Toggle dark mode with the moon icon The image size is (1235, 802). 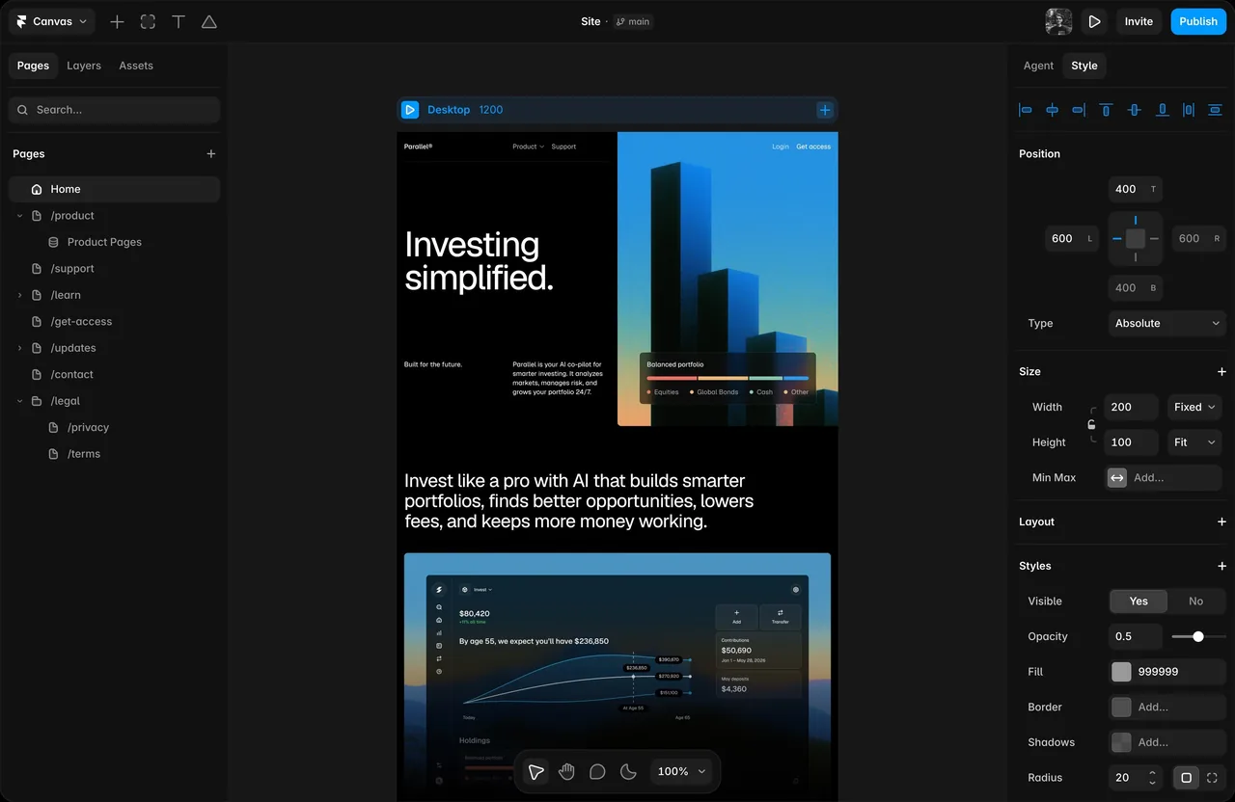point(628,771)
